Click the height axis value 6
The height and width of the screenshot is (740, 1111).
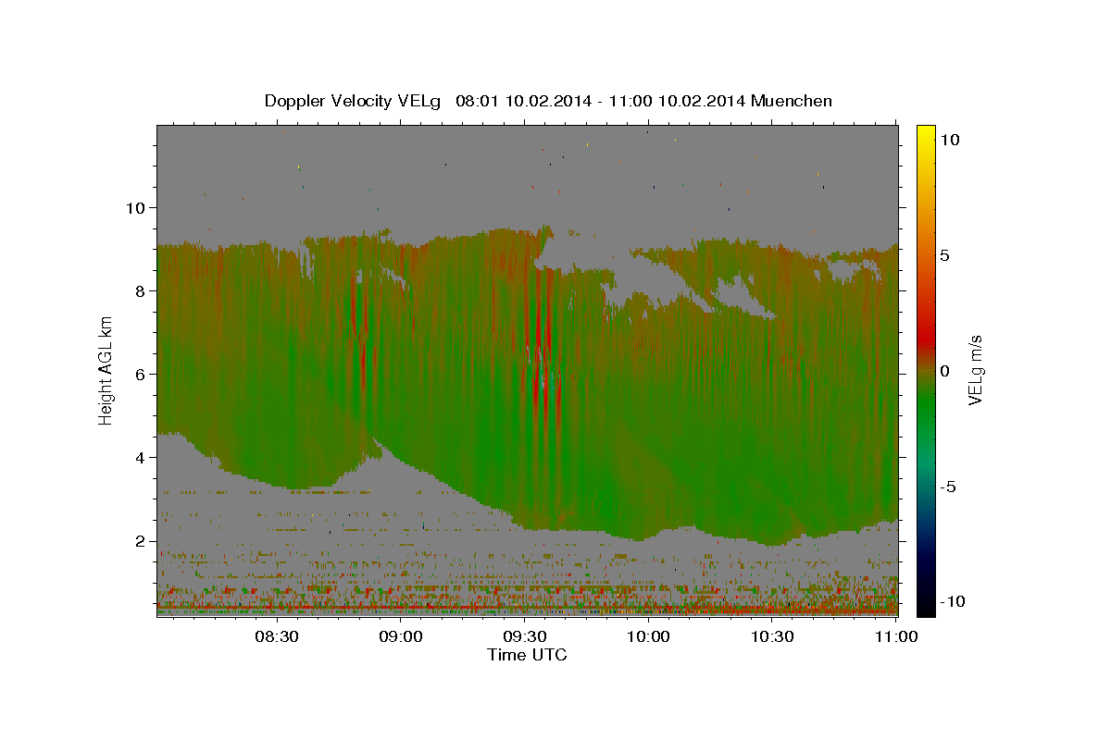138,374
